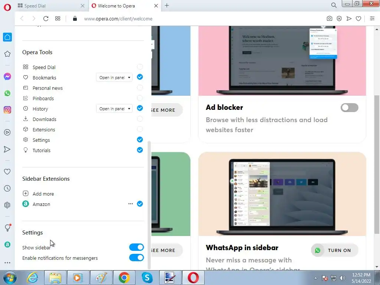This screenshot has height=285, width=380.
Task: Open Skype from the taskbar
Action: (x=147, y=278)
